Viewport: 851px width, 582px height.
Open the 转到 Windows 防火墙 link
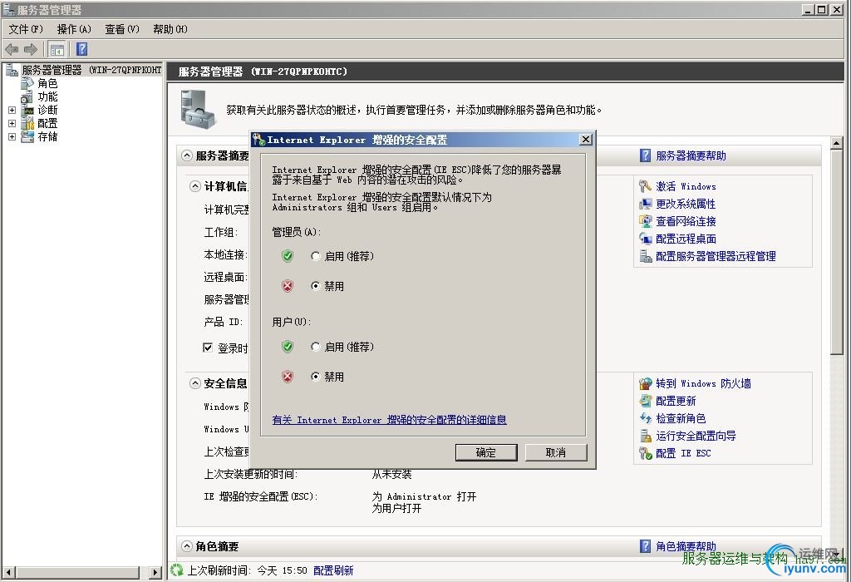coord(703,383)
